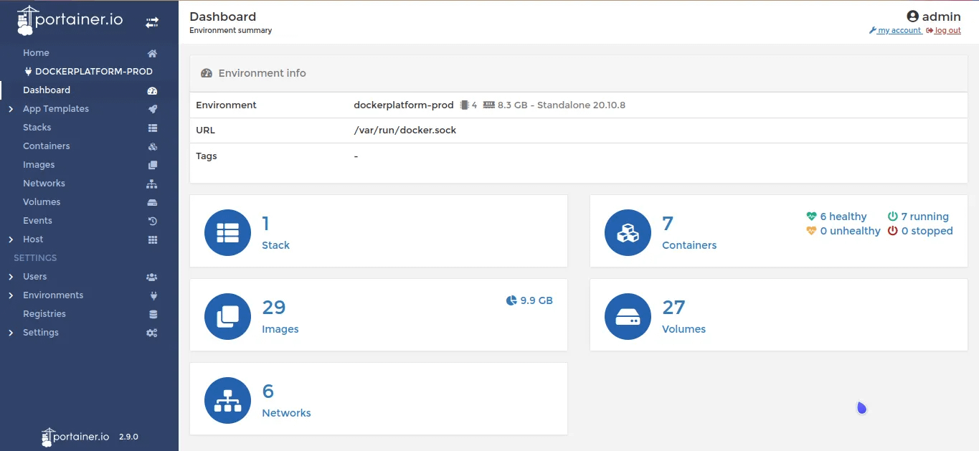
Task: Click the Containers cubes icon on the dashboard tile
Action: point(628,230)
